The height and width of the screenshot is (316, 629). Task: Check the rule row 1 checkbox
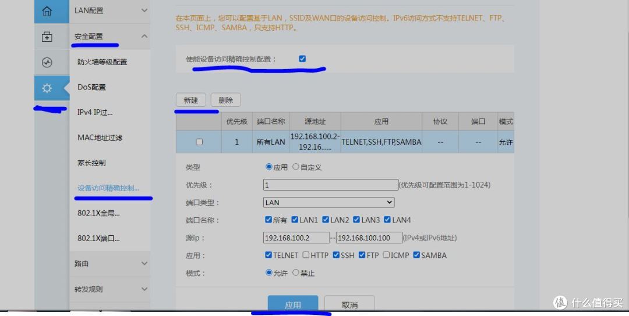tap(199, 142)
